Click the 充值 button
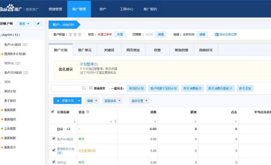 120,34
